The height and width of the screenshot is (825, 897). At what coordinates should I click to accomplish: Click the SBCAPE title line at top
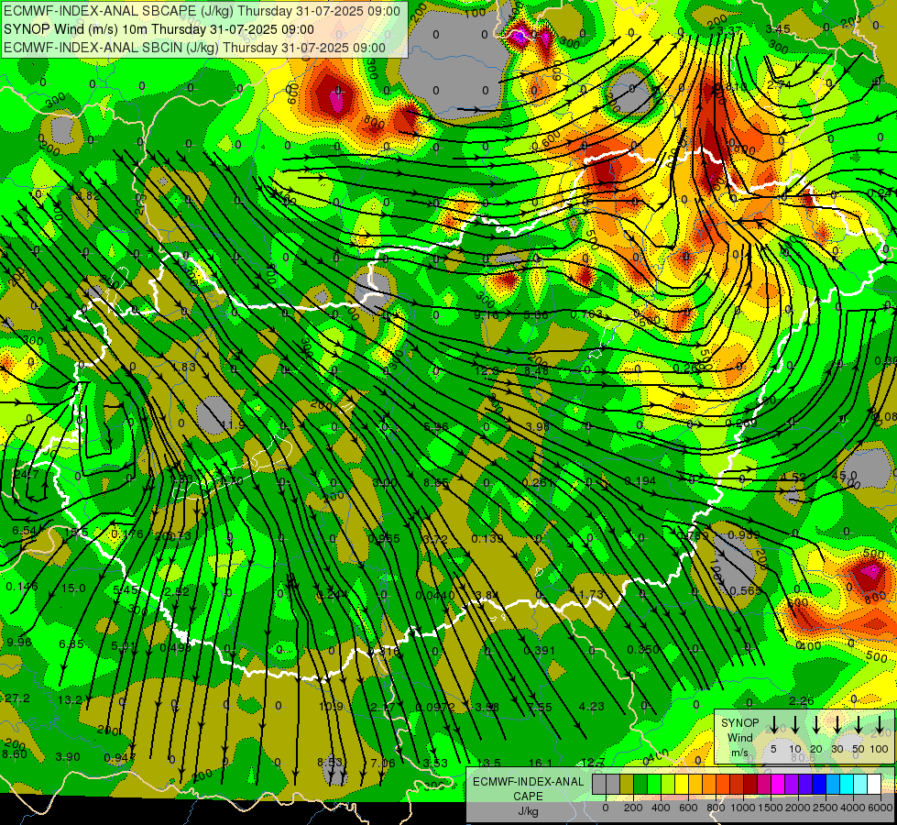(202, 11)
